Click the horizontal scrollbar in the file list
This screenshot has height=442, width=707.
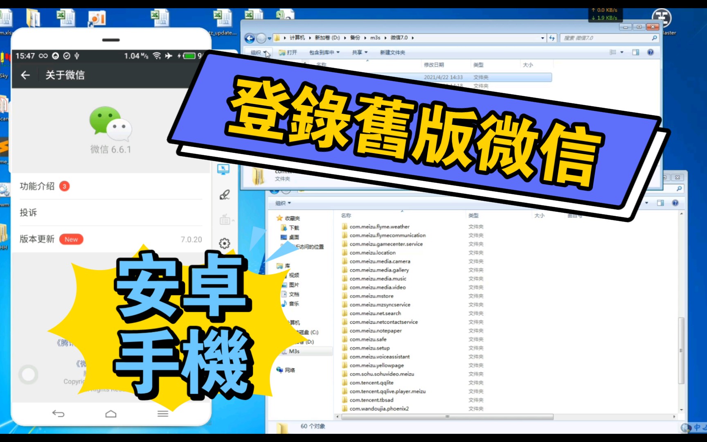[447, 417]
